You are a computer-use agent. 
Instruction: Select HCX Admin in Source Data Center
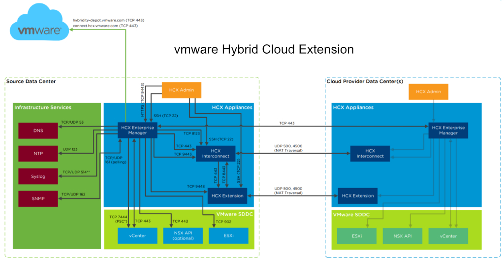183,90
